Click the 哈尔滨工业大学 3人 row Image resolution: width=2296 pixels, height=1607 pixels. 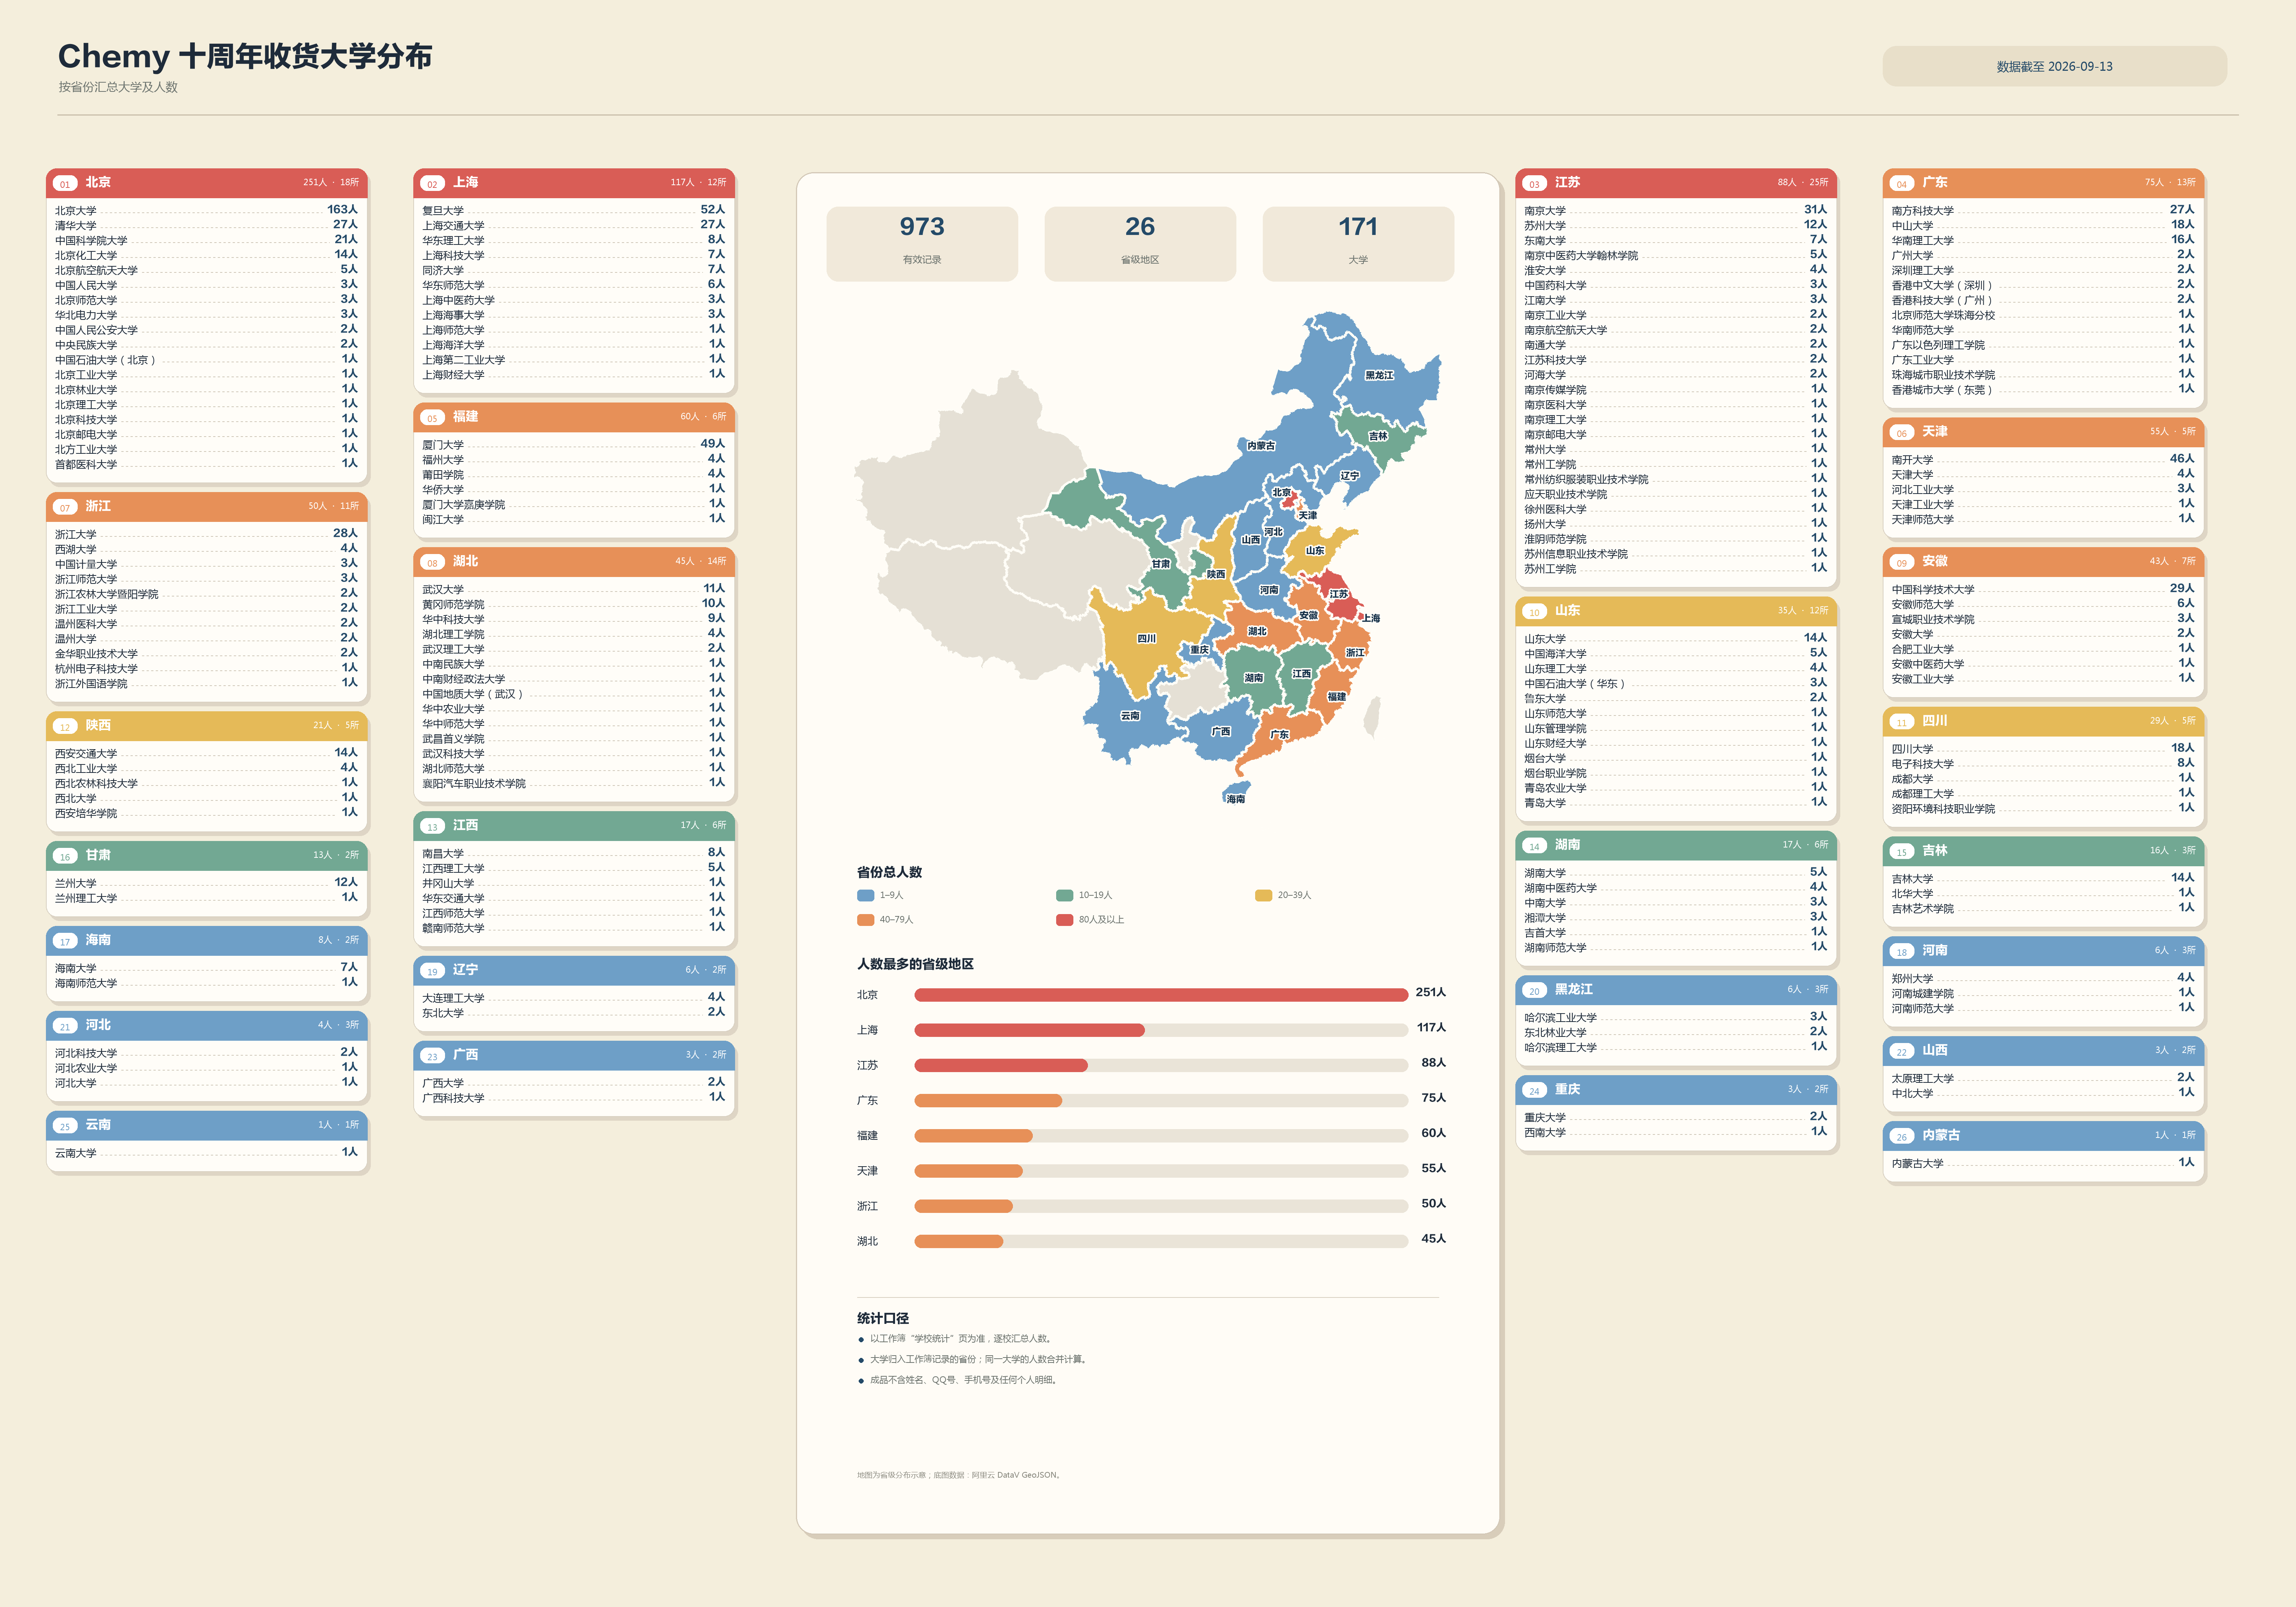1676,1017
